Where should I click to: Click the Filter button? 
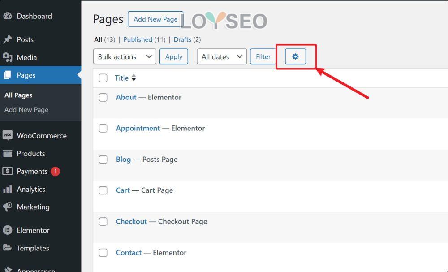[263, 56]
